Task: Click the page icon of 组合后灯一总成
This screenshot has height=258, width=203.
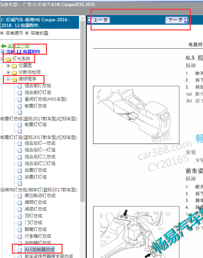Action: coord(20,143)
